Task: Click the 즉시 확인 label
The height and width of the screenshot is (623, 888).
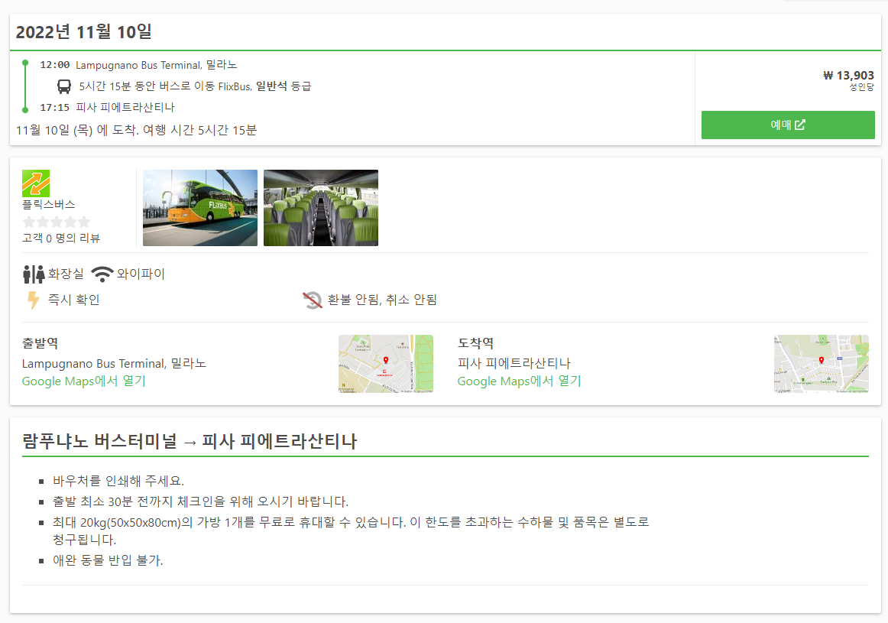Action: tap(73, 300)
